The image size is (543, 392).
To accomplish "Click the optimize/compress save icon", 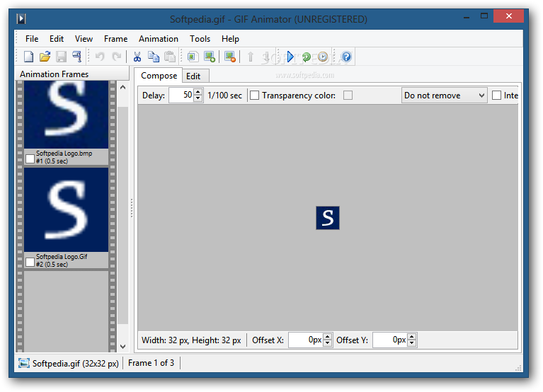I will (x=77, y=57).
